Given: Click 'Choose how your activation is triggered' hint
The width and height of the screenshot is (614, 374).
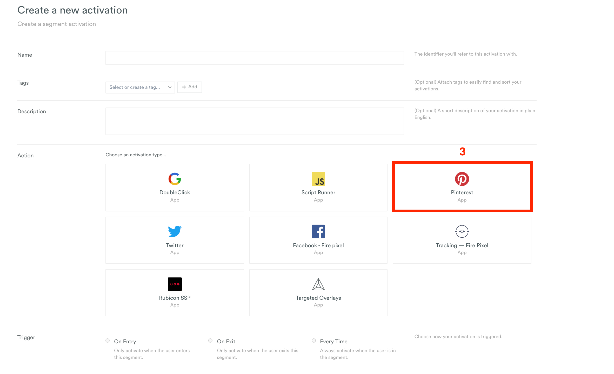Looking at the screenshot, I should tap(458, 337).
